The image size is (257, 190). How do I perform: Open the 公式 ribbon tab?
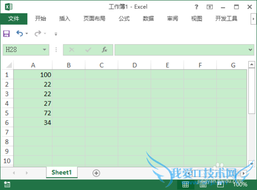point(124,18)
